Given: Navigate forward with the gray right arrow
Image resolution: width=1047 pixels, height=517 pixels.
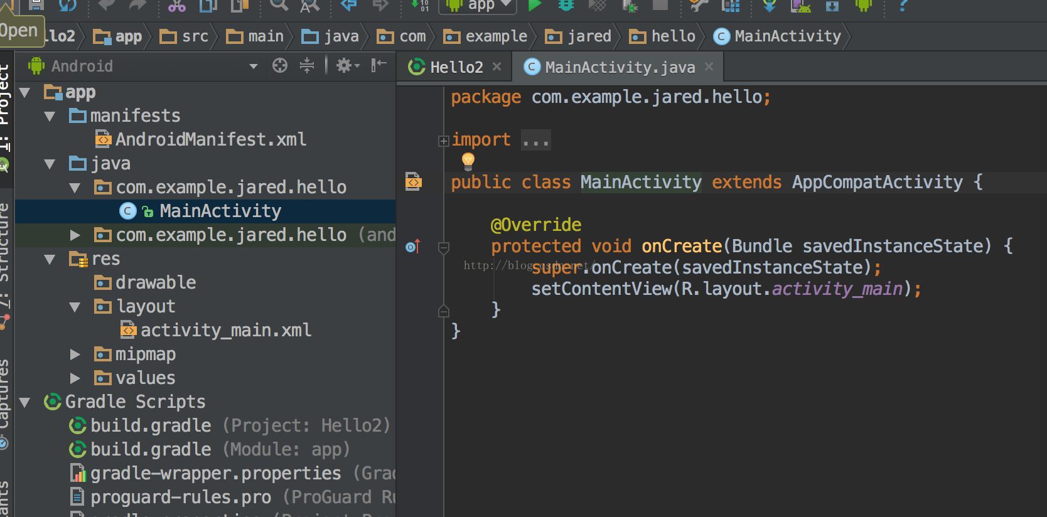Looking at the screenshot, I should pyautogui.click(x=380, y=5).
